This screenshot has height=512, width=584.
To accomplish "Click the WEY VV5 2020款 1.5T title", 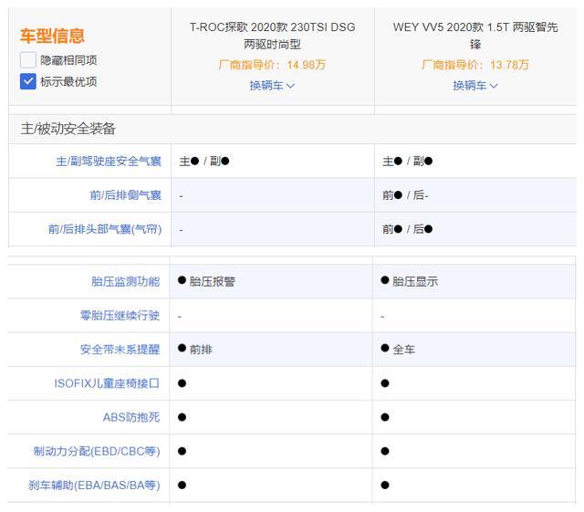I will pos(475,36).
